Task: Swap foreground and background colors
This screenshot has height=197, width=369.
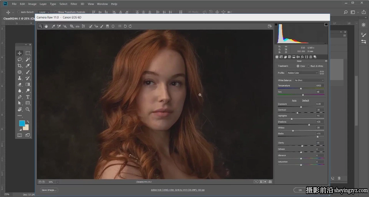Action: pos(28,122)
